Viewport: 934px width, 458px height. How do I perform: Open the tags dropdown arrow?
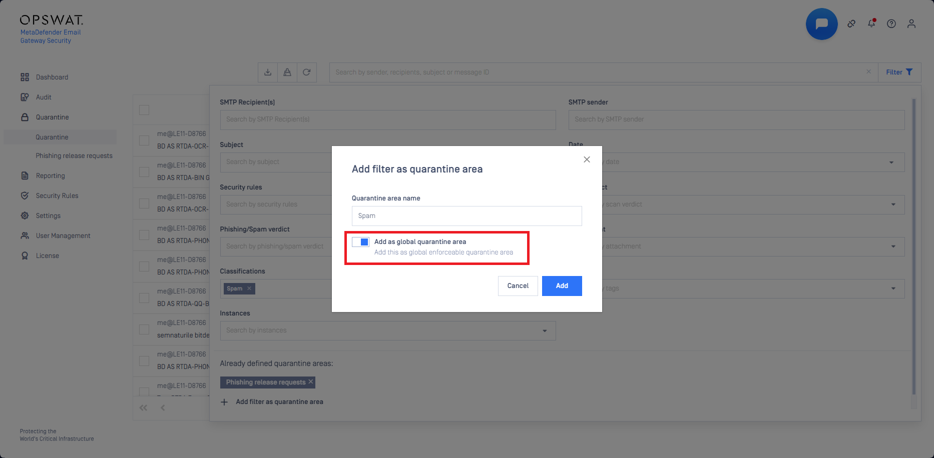tap(893, 288)
